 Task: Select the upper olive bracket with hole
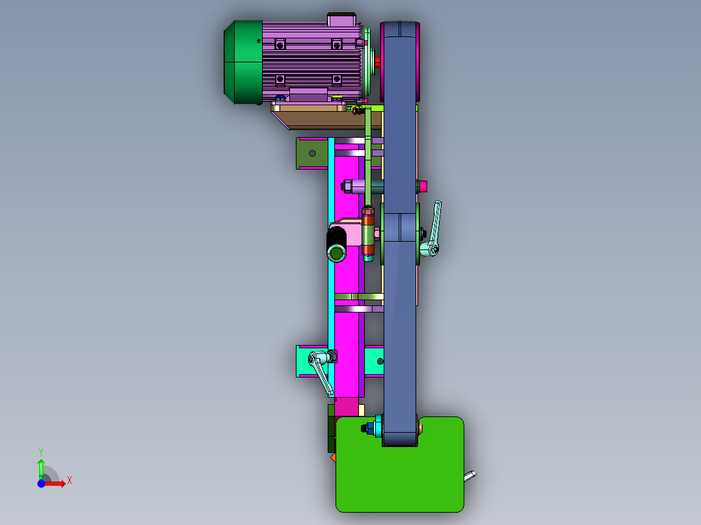(x=312, y=153)
